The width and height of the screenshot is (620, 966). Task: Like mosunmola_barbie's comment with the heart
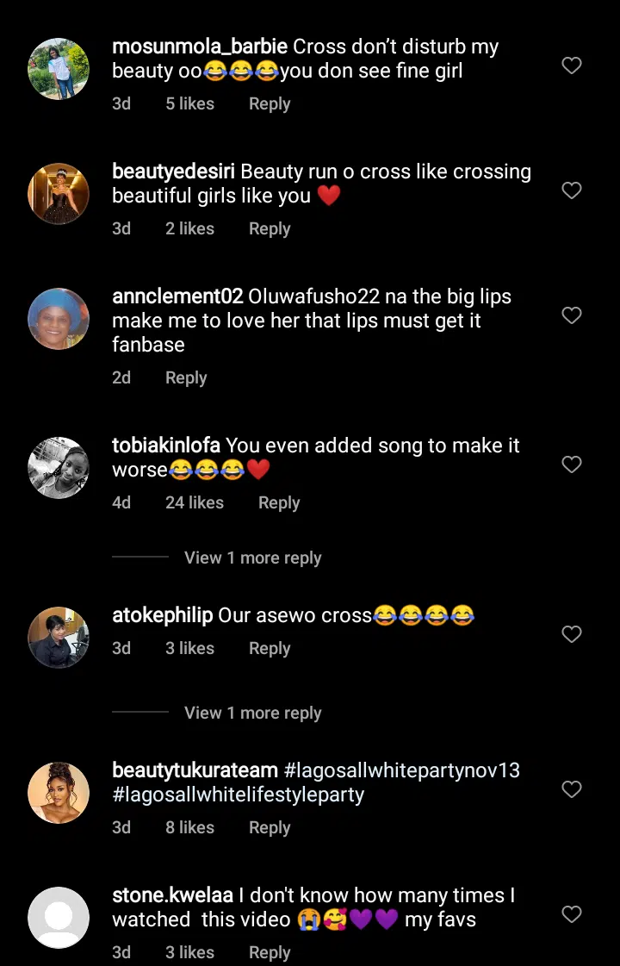tap(572, 65)
